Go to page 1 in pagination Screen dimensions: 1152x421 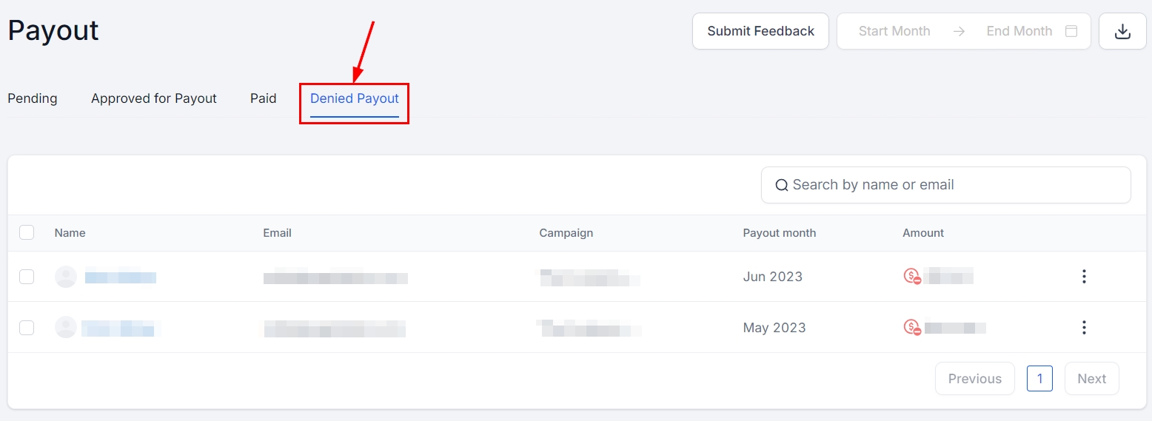(1039, 379)
